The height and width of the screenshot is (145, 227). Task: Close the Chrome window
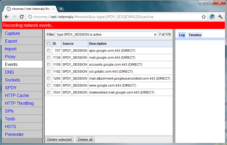coord(219,3)
